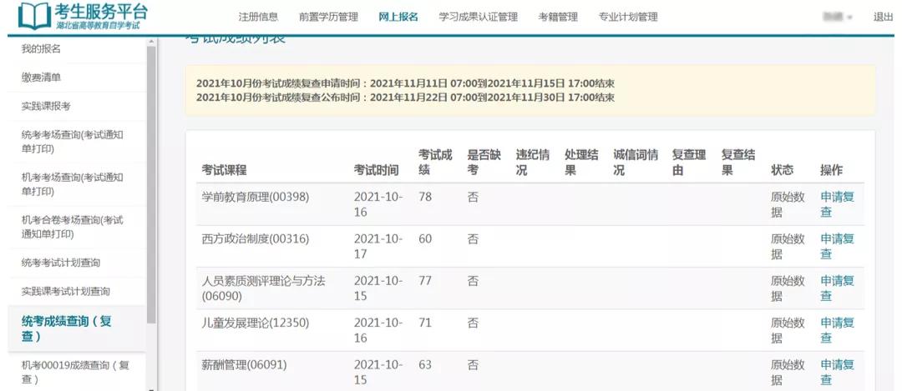Open 前置学历管理 menu item
902x391 pixels.
328,18
